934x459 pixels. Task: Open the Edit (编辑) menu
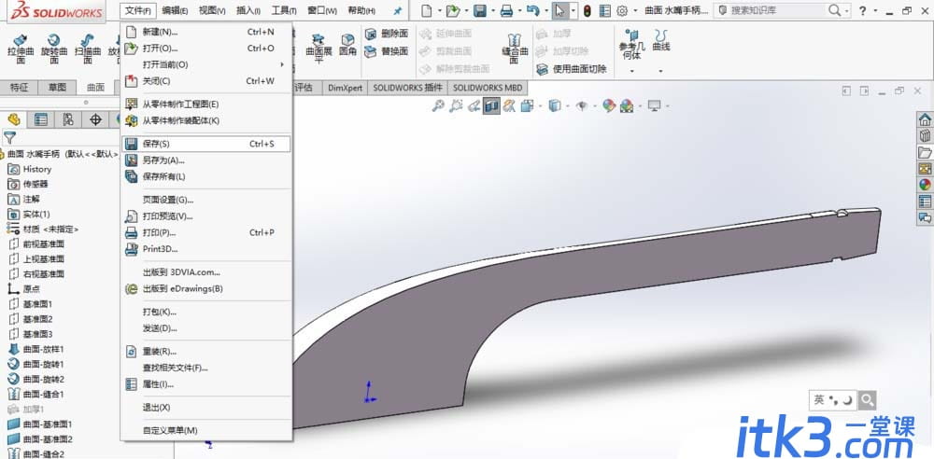click(x=176, y=10)
